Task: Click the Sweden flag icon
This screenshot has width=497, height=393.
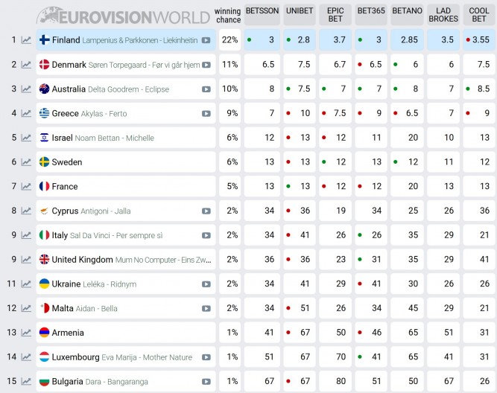Action: click(x=45, y=162)
